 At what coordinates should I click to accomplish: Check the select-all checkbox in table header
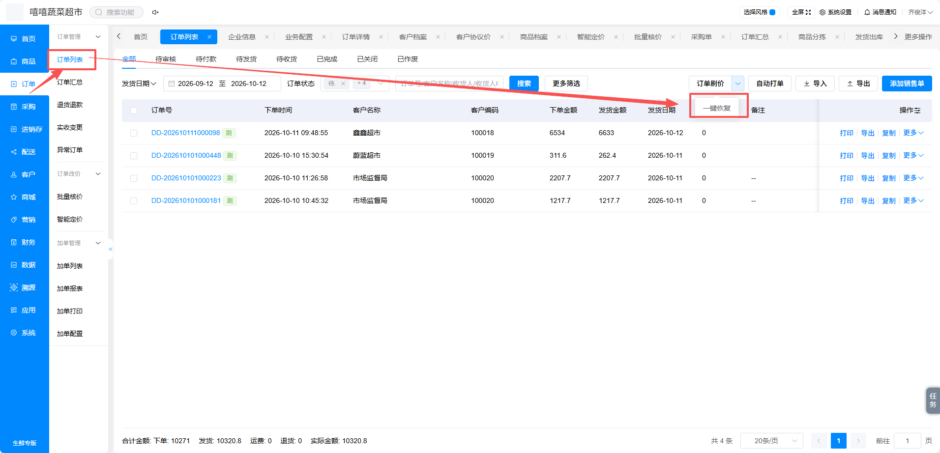[x=134, y=111]
